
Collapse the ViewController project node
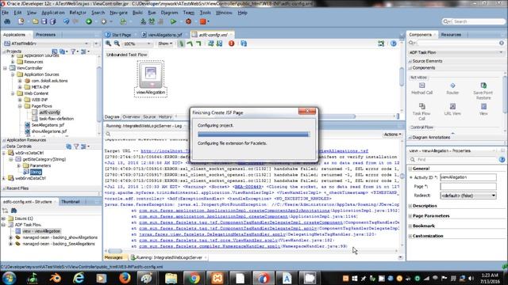click(x=6, y=68)
